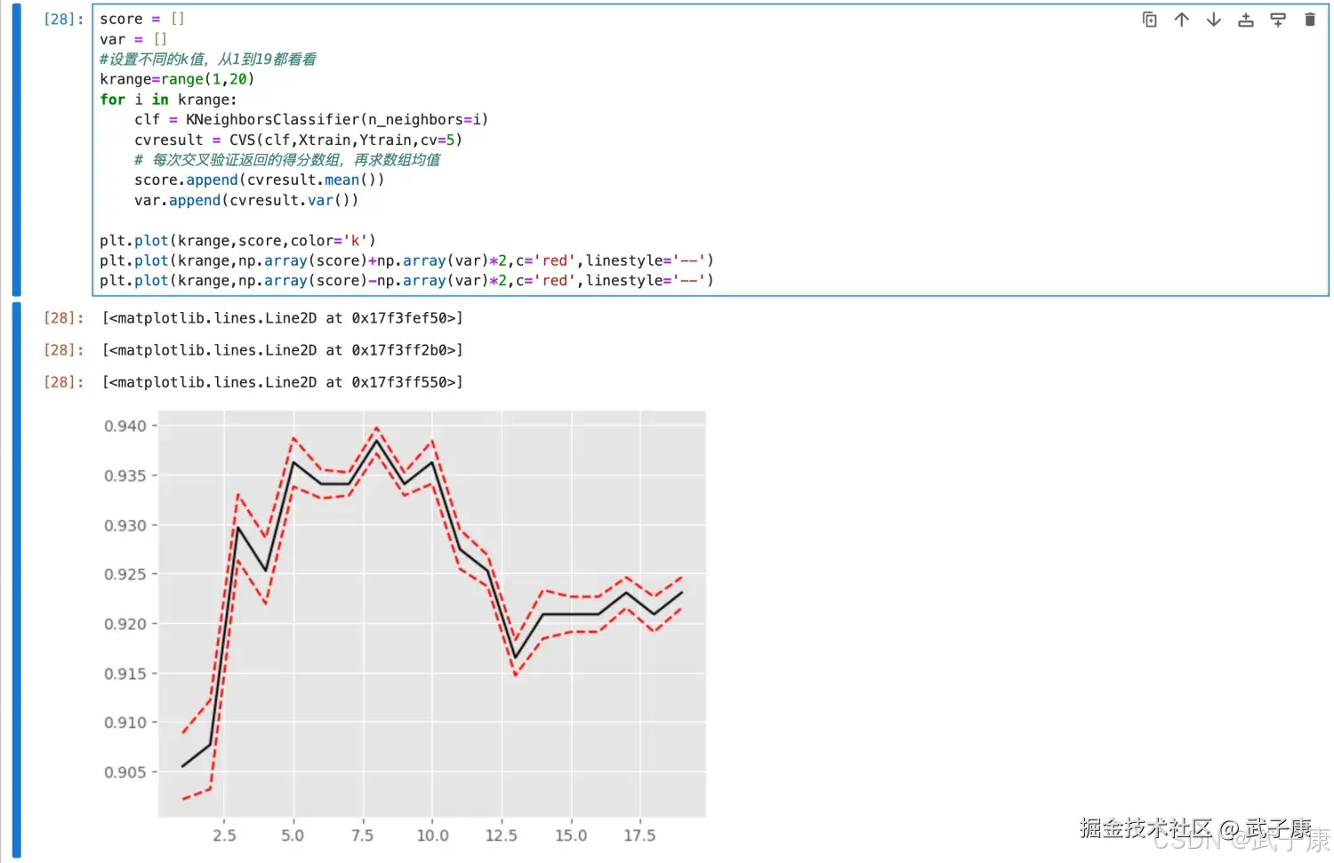
Task: Click the 0.925 y-axis tick label
Action: [125, 574]
